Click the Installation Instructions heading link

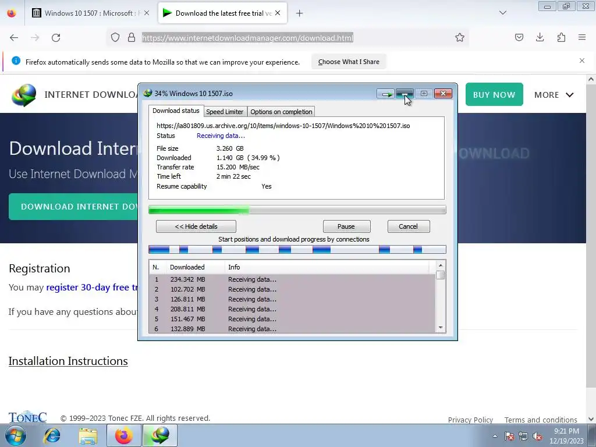click(68, 361)
